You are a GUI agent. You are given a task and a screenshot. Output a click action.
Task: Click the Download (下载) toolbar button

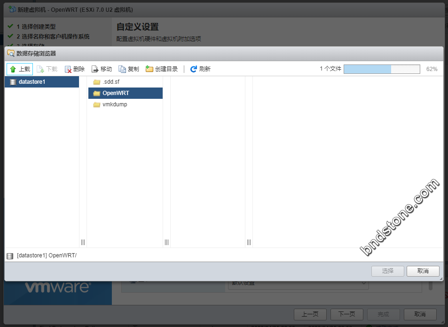[x=47, y=69]
